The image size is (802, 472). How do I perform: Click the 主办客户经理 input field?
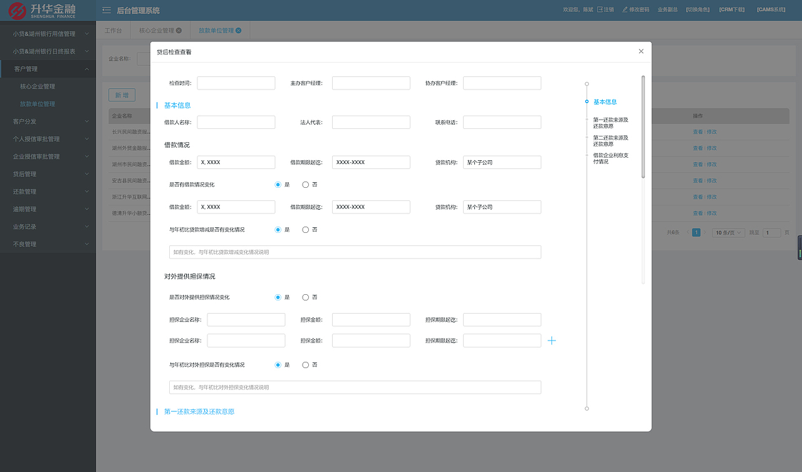coord(371,83)
